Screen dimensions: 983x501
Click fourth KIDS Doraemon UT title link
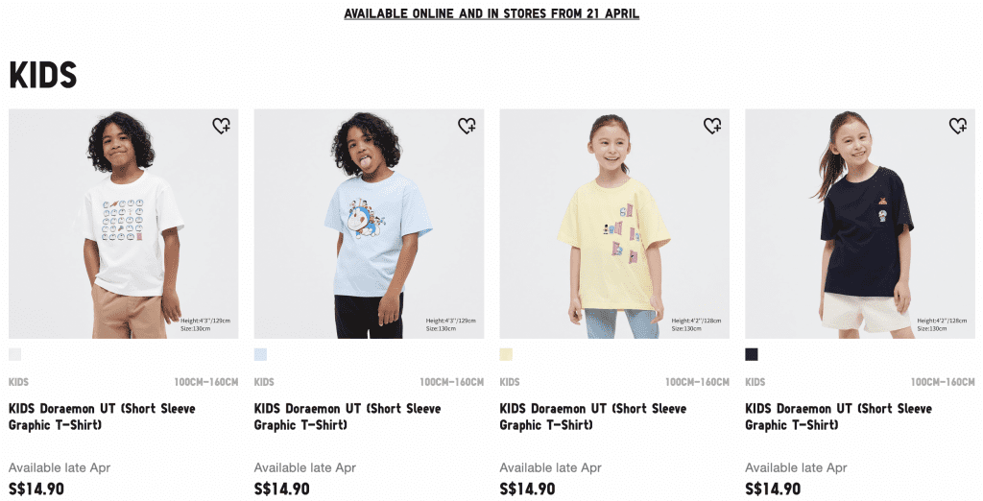pyautogui.click(x=839, y=417)
